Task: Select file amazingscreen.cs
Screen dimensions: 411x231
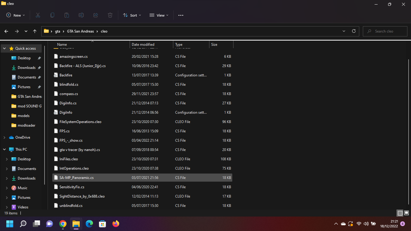Action: click(142, 56)
